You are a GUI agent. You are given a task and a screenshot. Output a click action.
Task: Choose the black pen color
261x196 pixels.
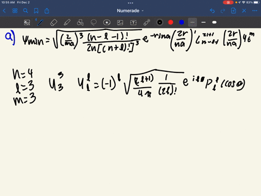(x=160, y=22)
